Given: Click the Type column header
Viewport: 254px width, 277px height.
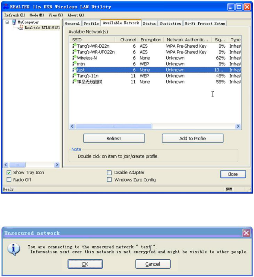Looking at the screenshot, I should click(x=235, y=40).
